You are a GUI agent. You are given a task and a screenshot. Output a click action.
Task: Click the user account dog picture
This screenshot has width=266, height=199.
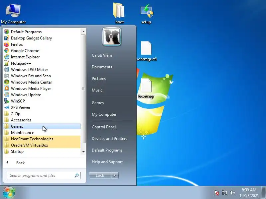[112, 37]
